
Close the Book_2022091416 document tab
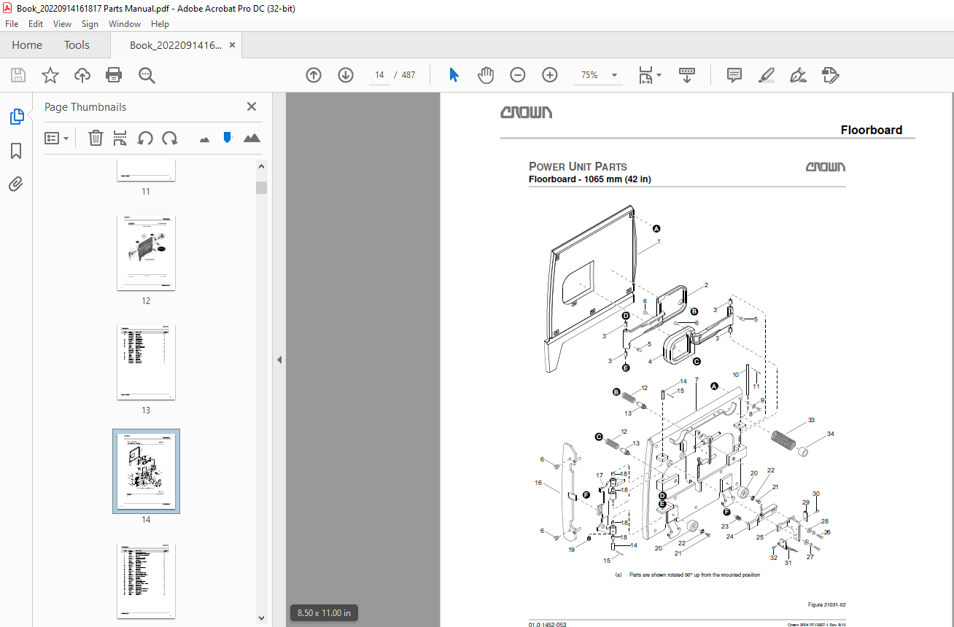coord(232,45)
